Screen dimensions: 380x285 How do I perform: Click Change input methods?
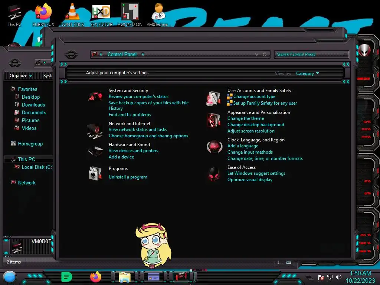[x=250, y=152]
